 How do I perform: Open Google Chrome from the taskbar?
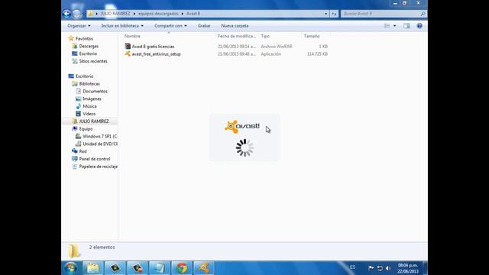[182, 268]
